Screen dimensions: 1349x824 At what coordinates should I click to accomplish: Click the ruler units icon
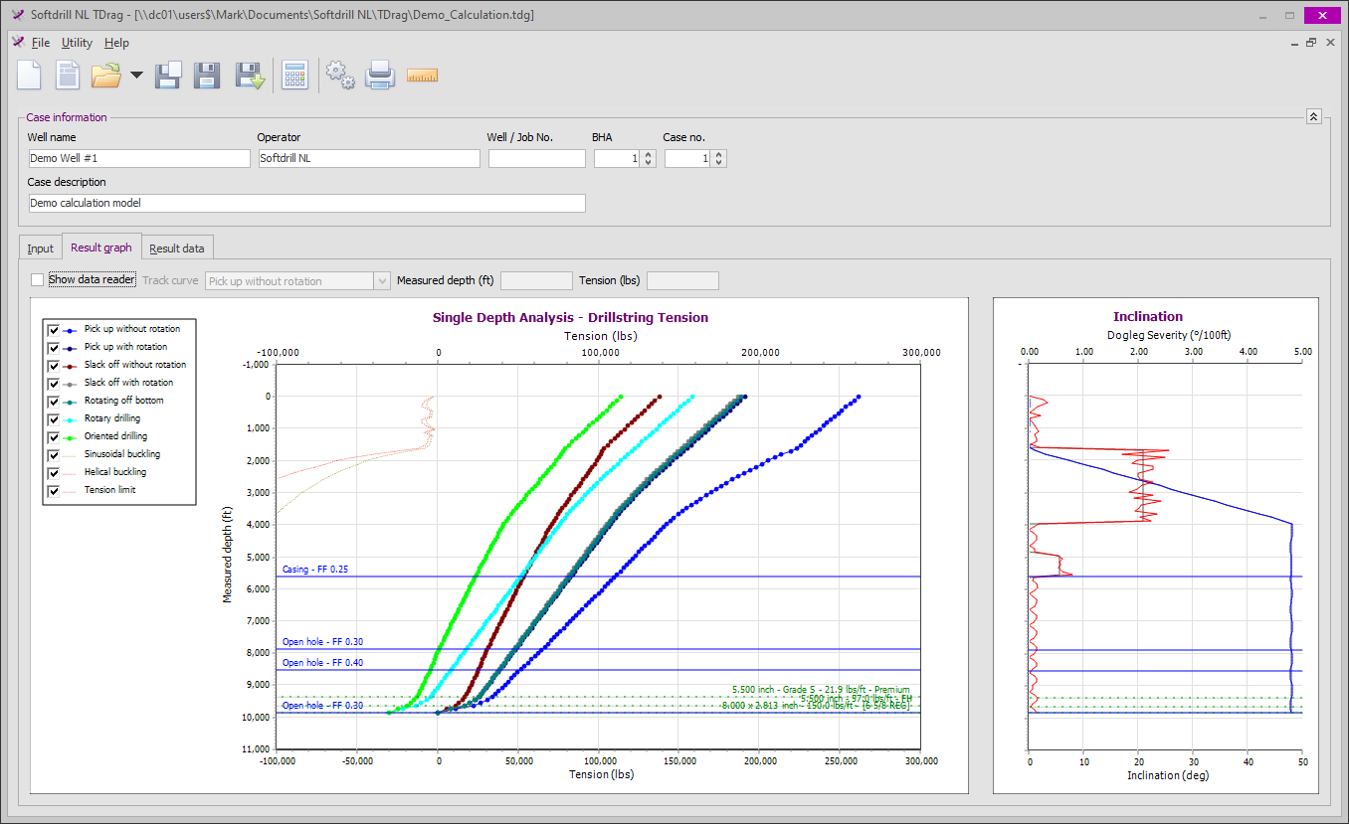click(423, 76)
